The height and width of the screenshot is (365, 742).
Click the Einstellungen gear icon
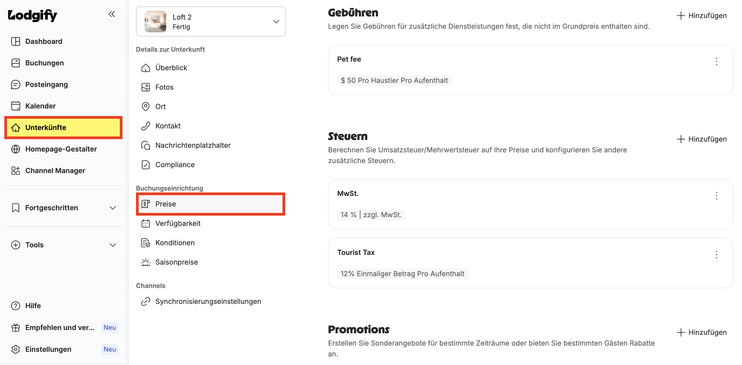pos(16,349)
